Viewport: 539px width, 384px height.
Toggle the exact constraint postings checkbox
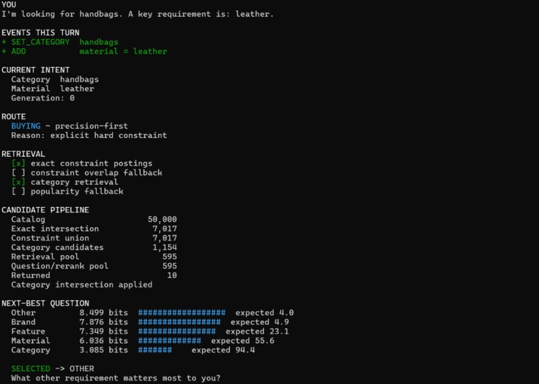click(x=18, y=164)
